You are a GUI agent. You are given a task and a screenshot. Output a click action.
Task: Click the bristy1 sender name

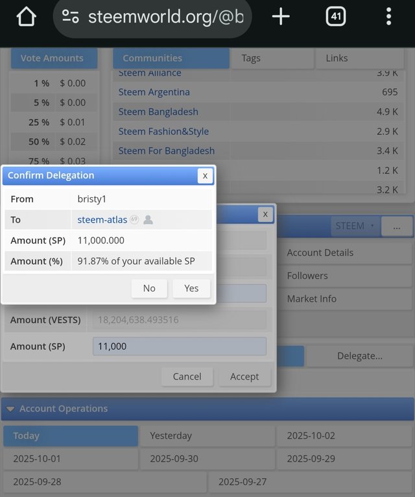(91, 199)
